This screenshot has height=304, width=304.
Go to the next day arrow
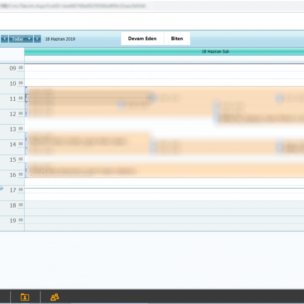pyautogui.click(x=37, y=39)
